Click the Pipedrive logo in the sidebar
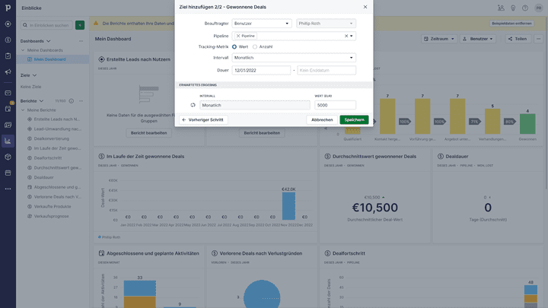Viewport: 548px width, 308px height. [x=8, y=8]
